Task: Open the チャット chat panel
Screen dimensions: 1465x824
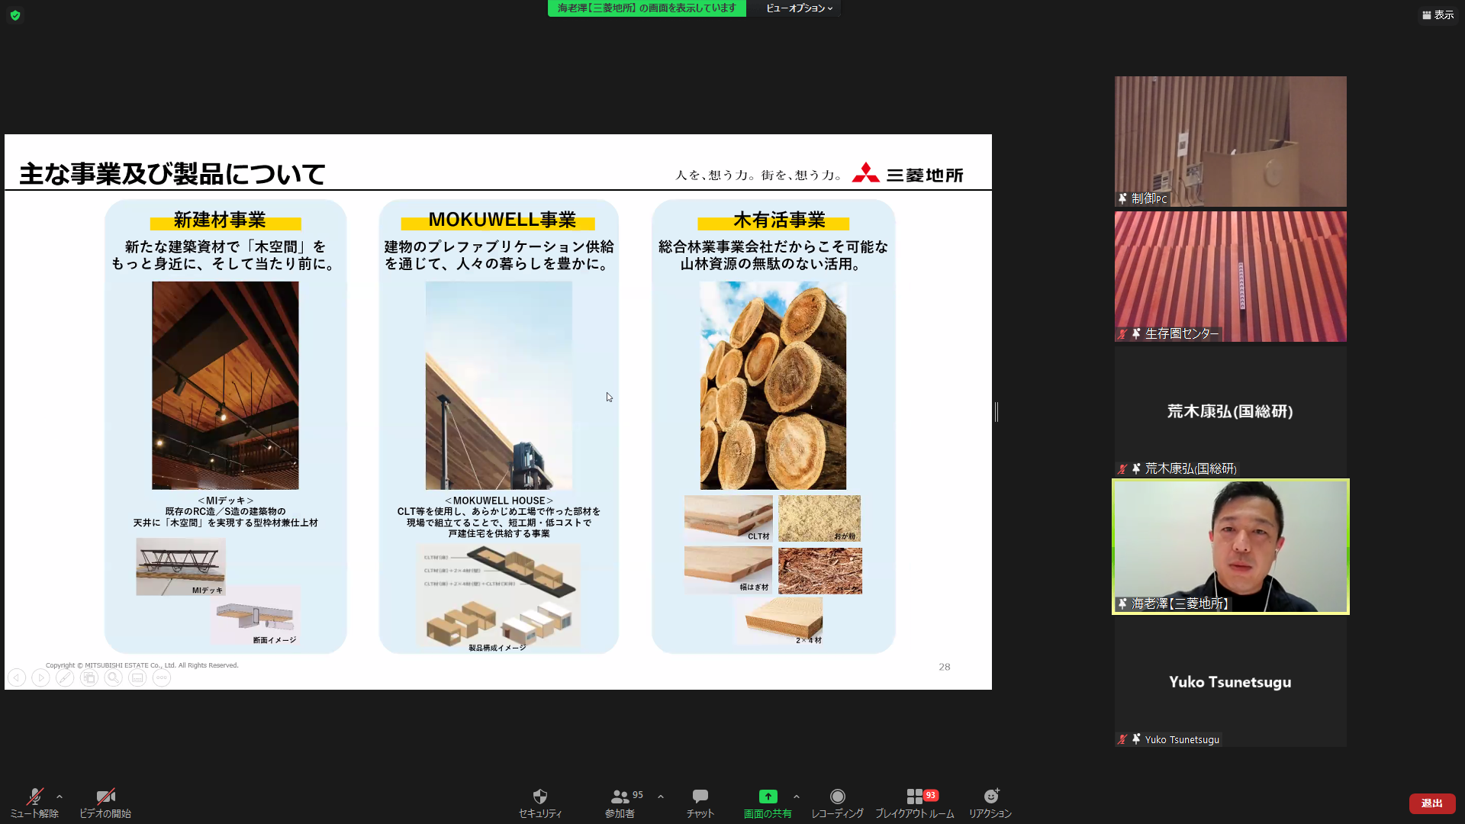Action: click(x=700, y=803)
